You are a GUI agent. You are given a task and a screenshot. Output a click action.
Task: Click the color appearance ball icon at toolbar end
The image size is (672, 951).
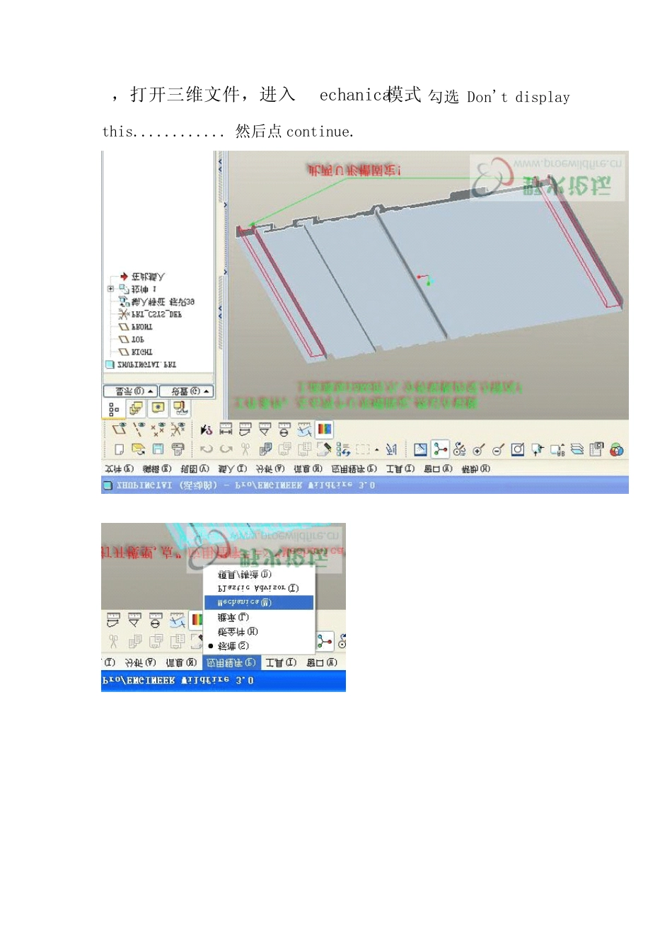point(617,449)
